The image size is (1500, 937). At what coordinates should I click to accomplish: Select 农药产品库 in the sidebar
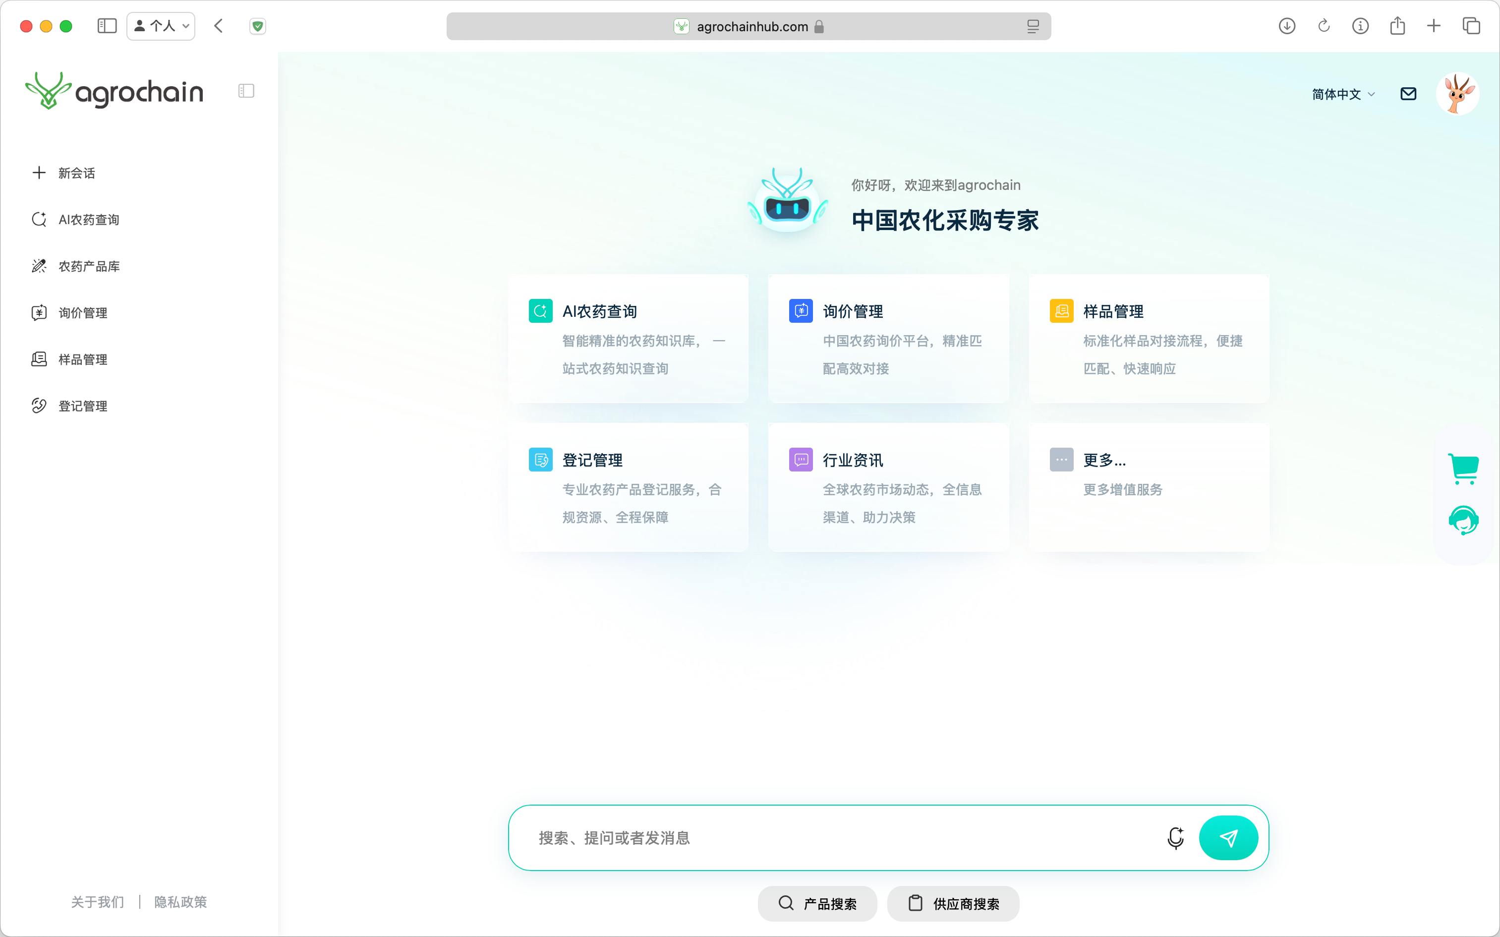pyautogui.click(x=89, y=267)
